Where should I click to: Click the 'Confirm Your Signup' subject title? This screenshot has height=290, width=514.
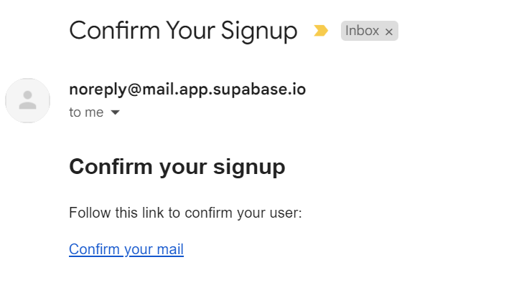[x=183, y=31]
